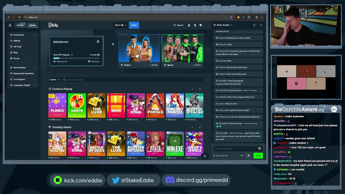The width and height of the screenshot is (345, 194).
Task: Click the orange extension icon
Action: pos(238,17)
